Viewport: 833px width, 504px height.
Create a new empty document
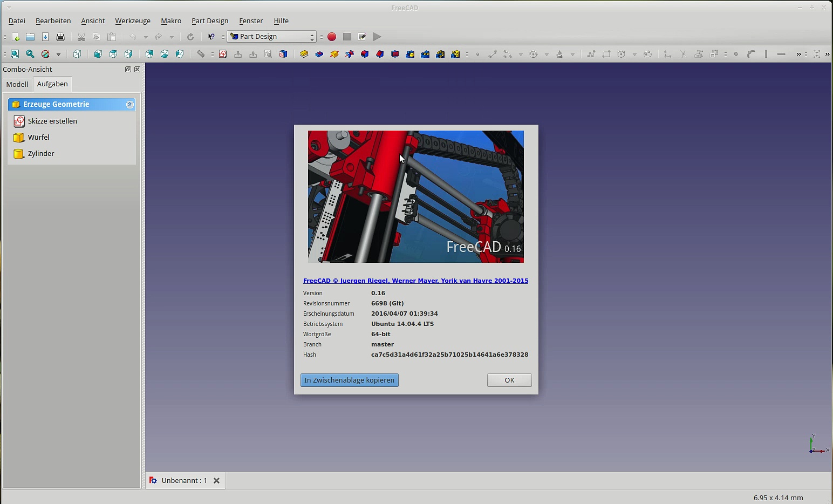[x=16, y=37]
